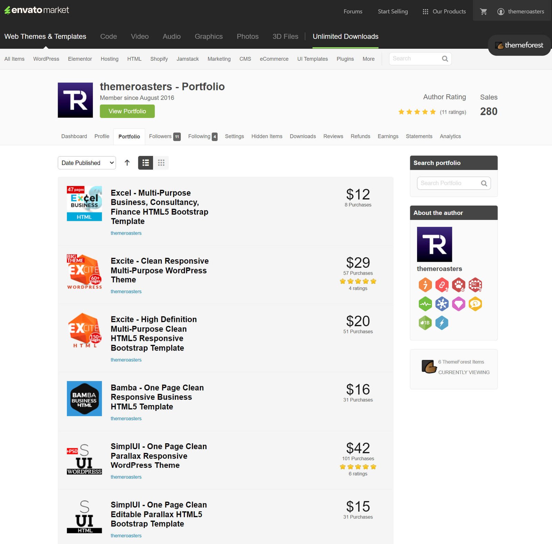
Task: Click the lightning bolt author badge
Action: coord(442,323)
